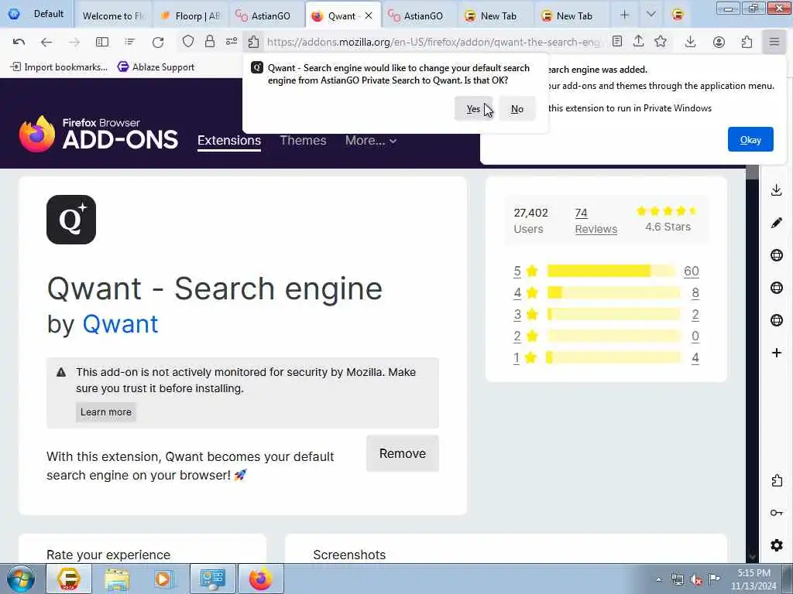Open site permissions icon in address bar
The width and height of the screenshot is (793, 594).
(x=232, y=42)
